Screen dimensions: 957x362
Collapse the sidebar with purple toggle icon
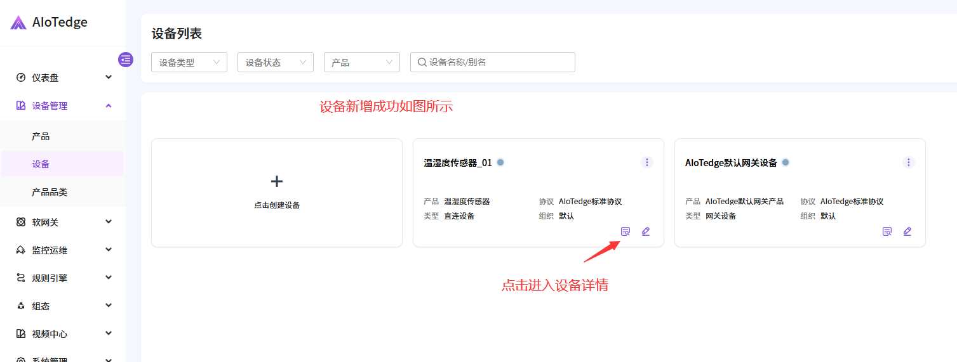click(126, 60)
